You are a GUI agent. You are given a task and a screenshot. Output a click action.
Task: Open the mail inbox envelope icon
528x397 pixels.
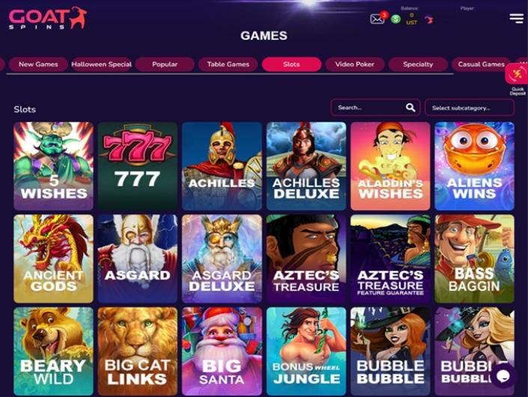pyautogui.click(x=377, y=19)
